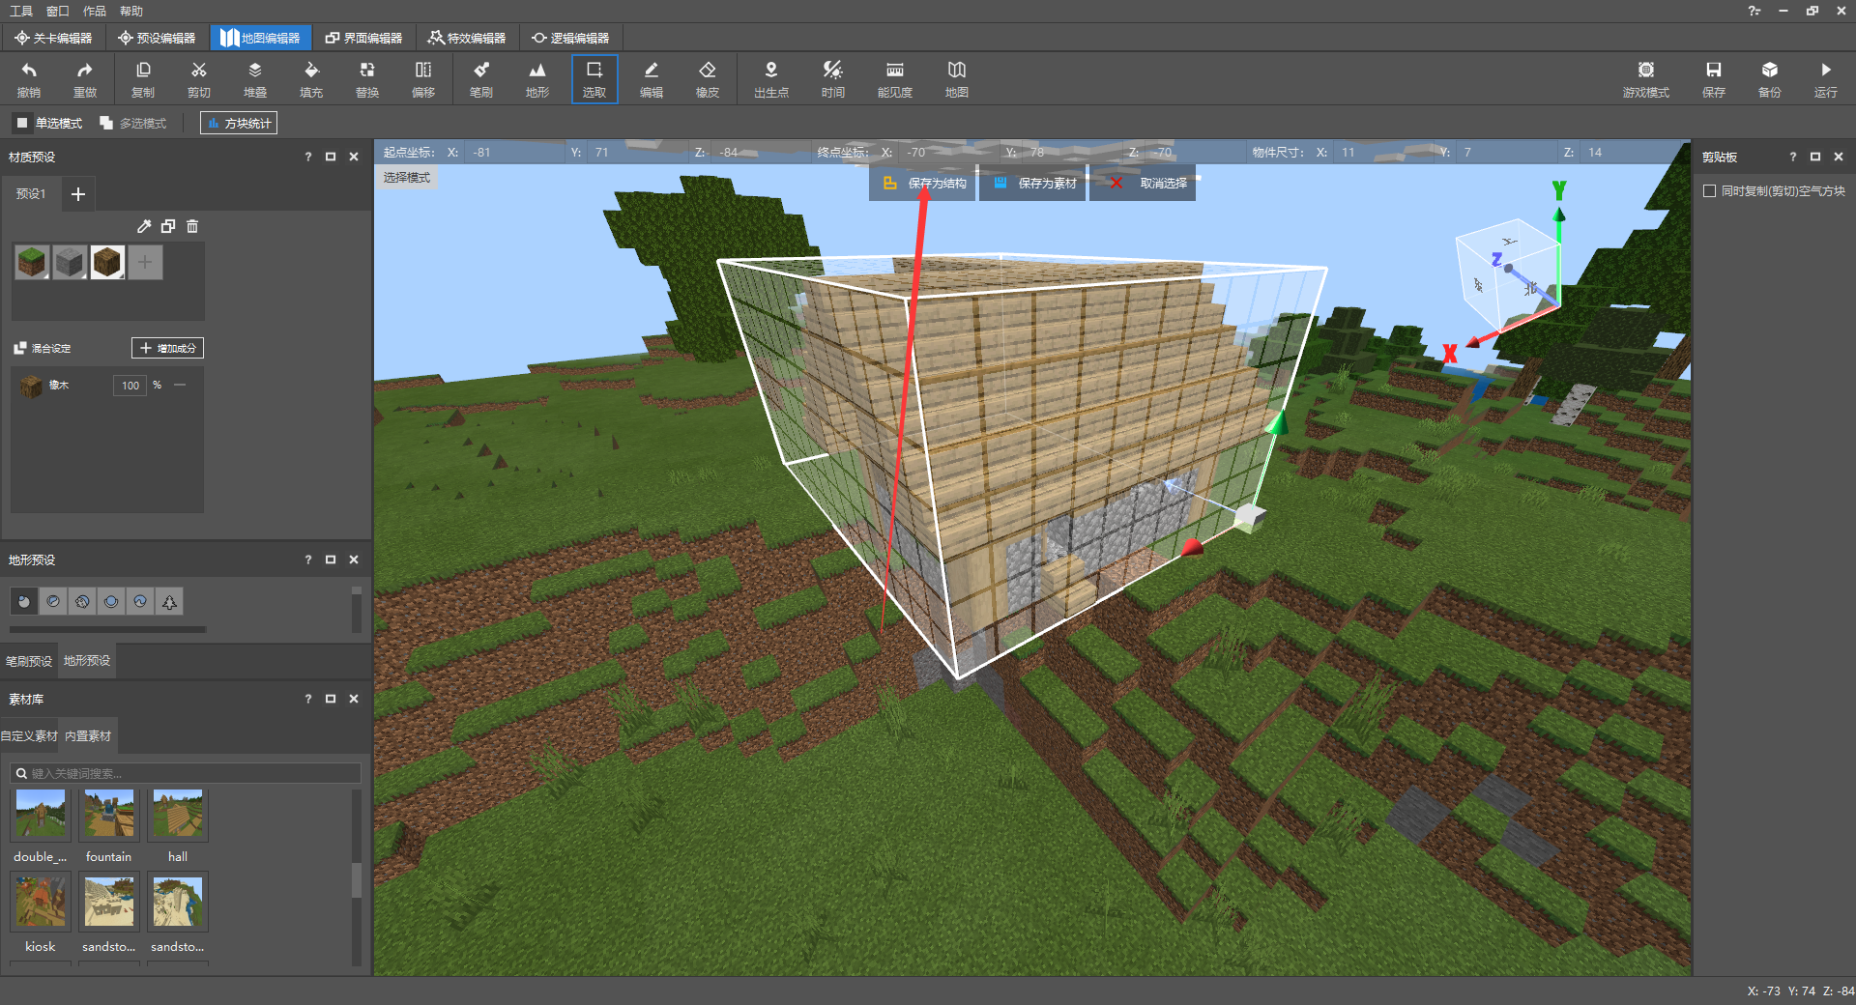Select the stone block material swatch
Image resolution: width=1856 pixels, height=1005 pixels.
[70, 262]
